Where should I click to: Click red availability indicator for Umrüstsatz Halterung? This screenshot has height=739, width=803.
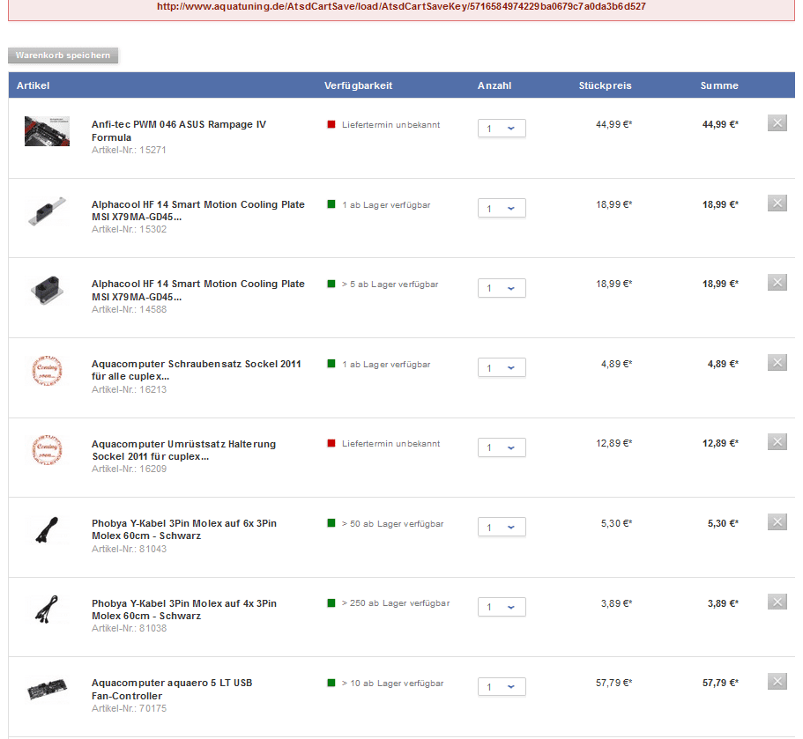[x=331, y=443]
